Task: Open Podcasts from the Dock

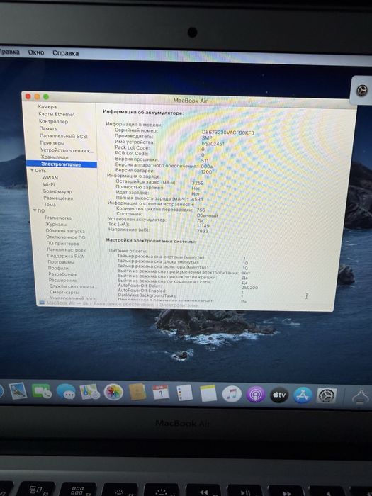Action: click(255, 395)
